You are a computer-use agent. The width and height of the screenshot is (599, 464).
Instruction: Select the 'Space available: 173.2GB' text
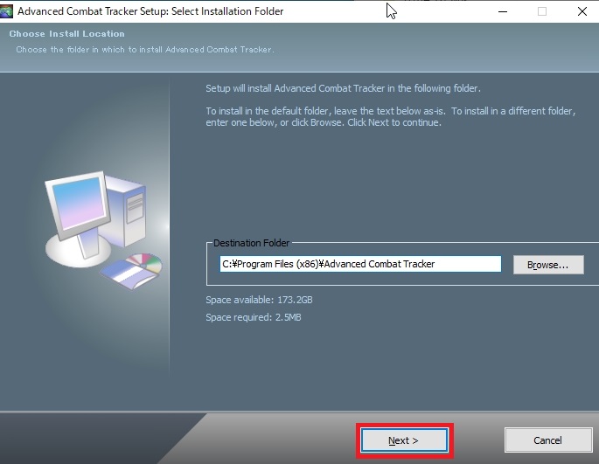click(259, 300)
